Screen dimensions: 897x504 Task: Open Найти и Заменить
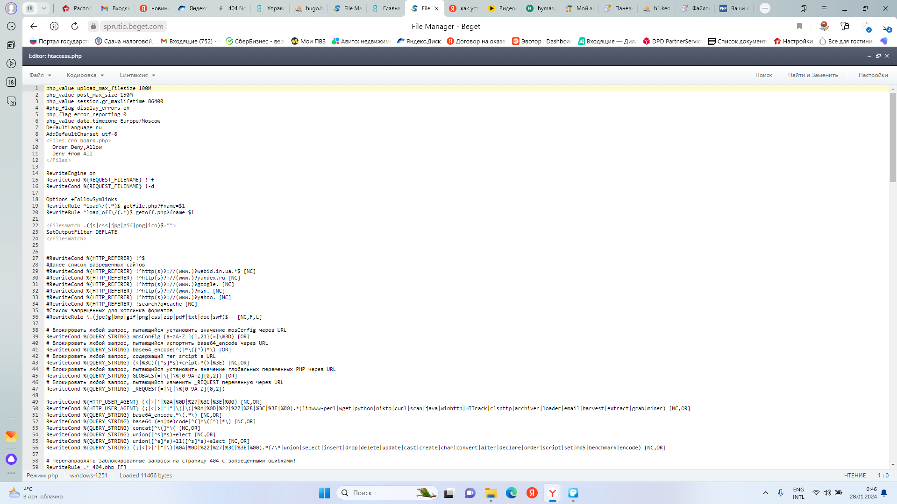[813, 75]
